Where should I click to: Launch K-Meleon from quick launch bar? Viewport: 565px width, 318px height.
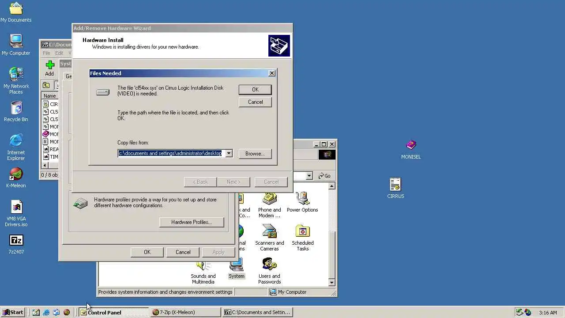click(x=67, y=312)
